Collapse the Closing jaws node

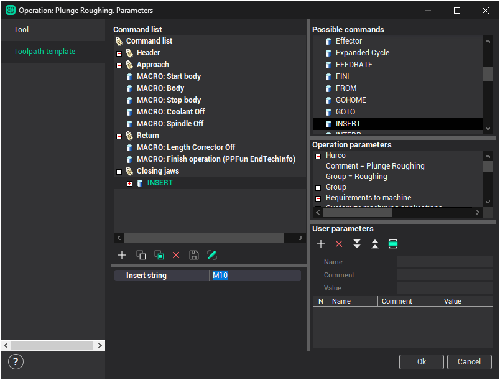click(x=119, y=172)
